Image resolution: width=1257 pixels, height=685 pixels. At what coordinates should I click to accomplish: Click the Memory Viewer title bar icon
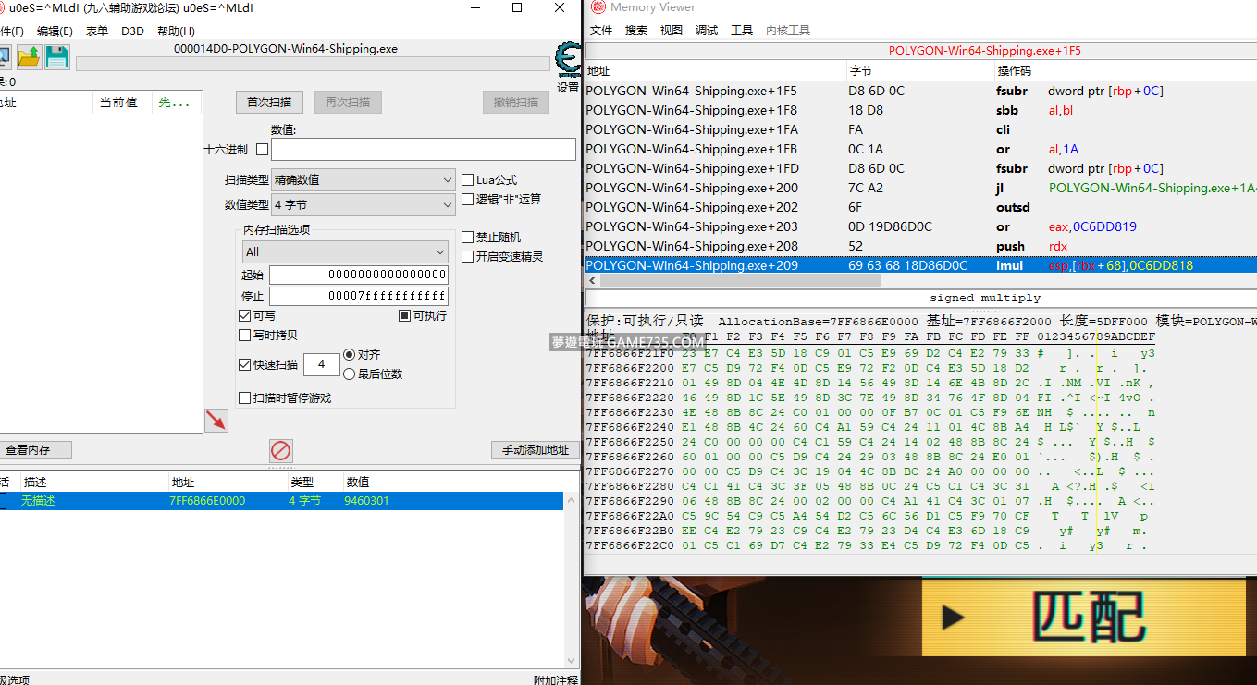(x=597, y=7)
